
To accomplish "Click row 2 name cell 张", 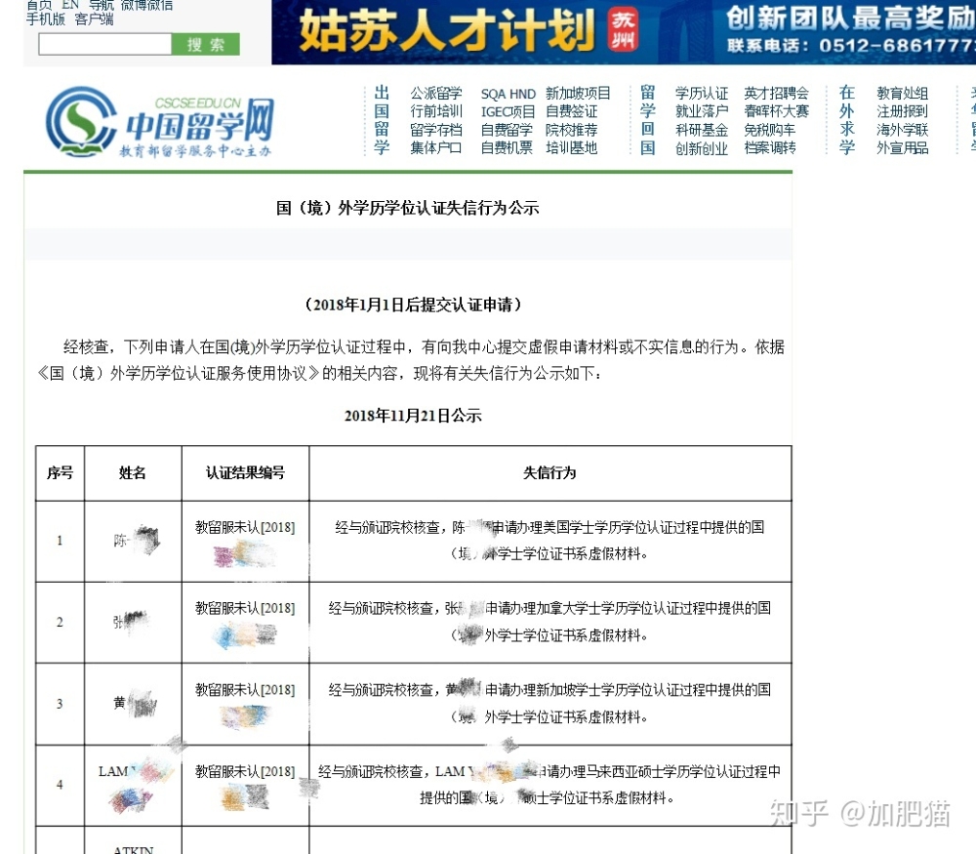I will point(131,621).
